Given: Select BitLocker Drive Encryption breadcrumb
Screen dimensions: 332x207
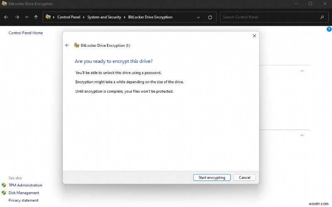Looking at the screenshot, I should [150, 17].
